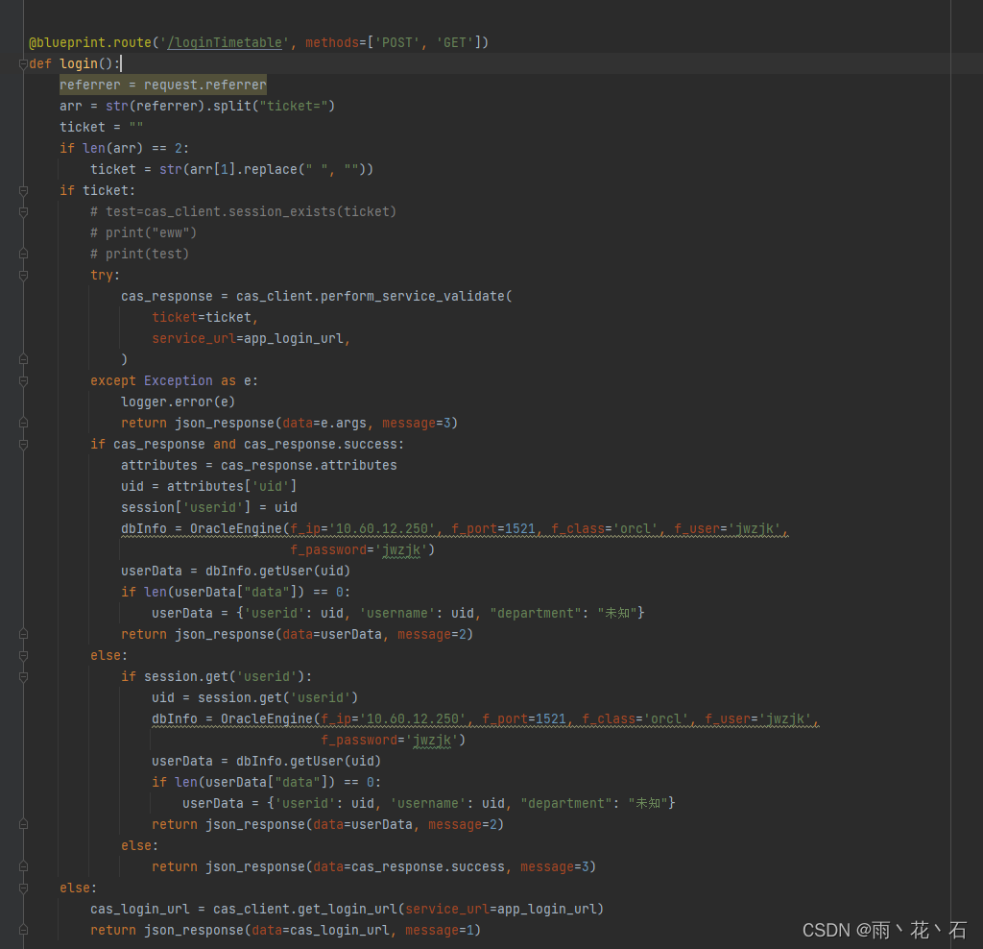Fold the cas_response.success if branch
This screenshot has width=983, height=949.
pos(22,444)
